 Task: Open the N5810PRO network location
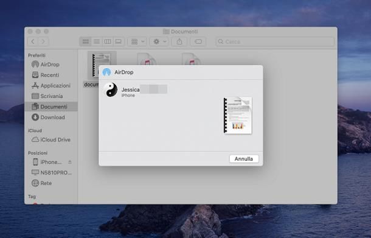coord(52,173)
